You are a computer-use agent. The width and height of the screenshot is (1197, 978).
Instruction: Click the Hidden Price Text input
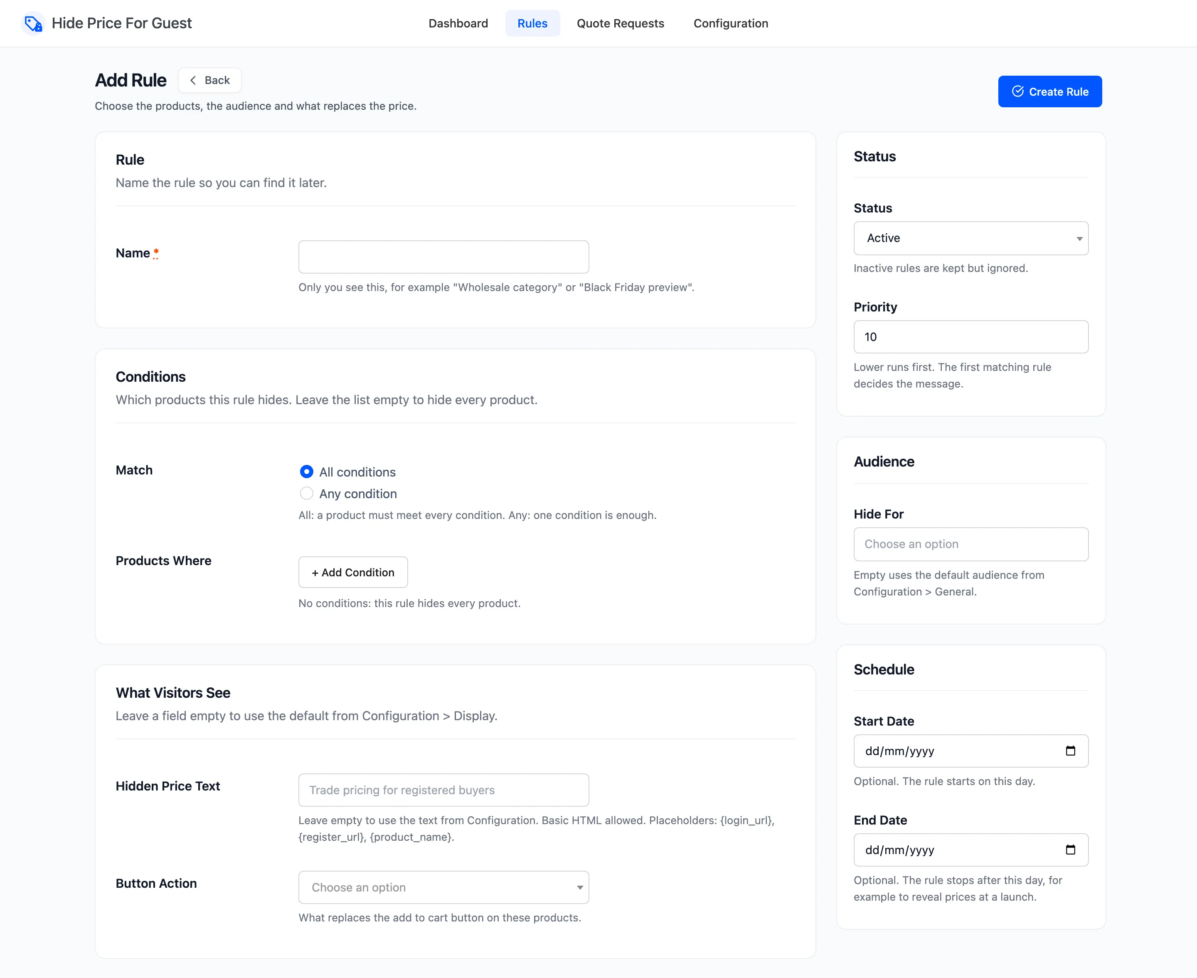(443, 790)
